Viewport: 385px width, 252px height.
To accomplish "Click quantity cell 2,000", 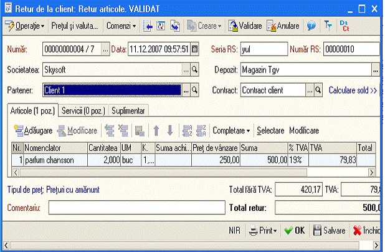I will (x=104, y=160).
